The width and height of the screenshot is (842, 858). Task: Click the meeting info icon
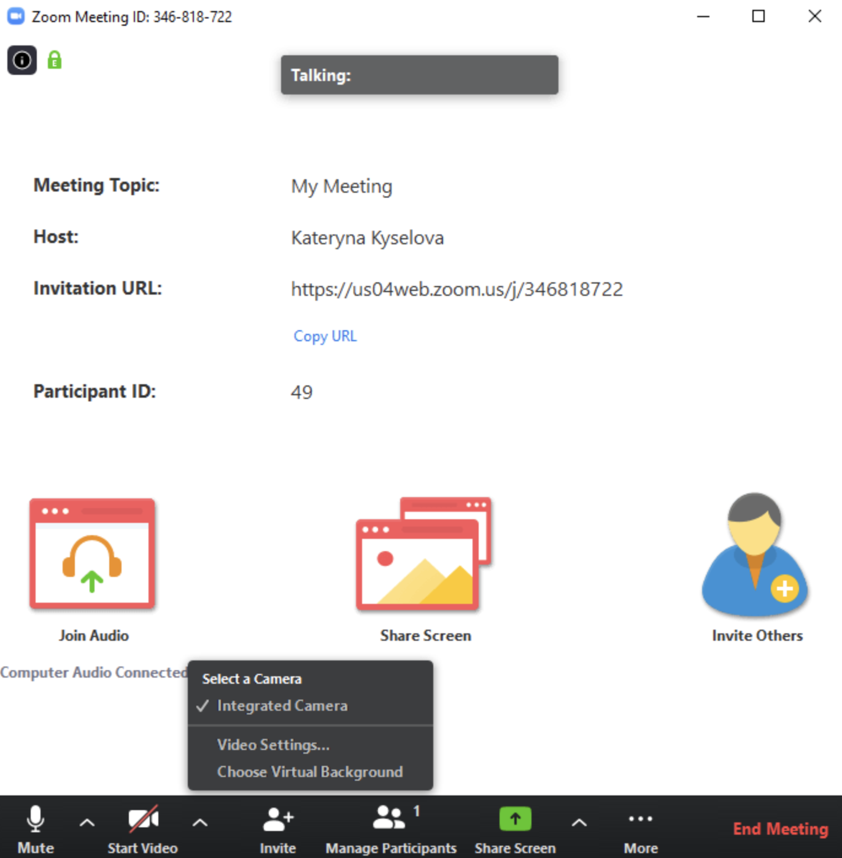(x=22, y=60)
